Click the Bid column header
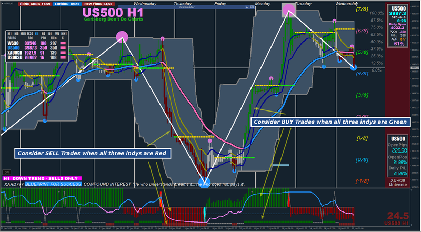Screen dimensions: 421x232 (x=30, y=38)
